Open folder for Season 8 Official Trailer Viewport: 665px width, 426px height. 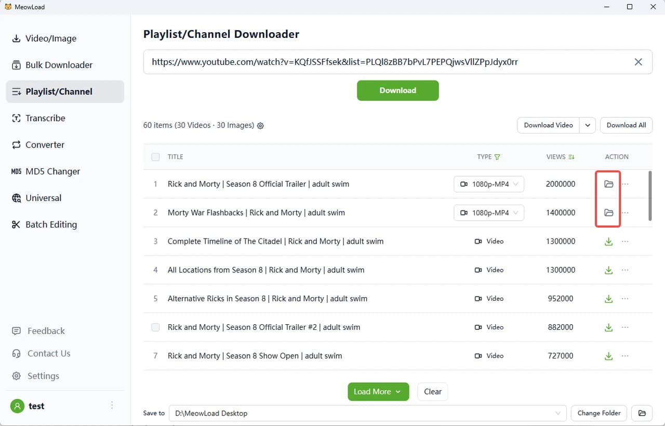(x=608, y=184)
